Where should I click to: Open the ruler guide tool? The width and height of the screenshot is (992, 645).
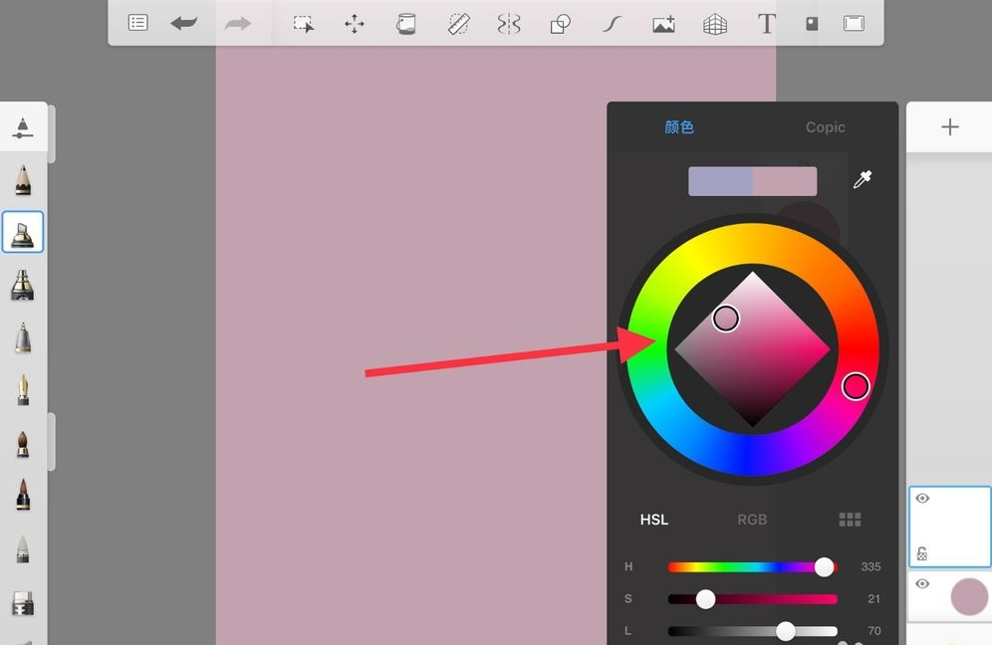(x=458, y=24)
